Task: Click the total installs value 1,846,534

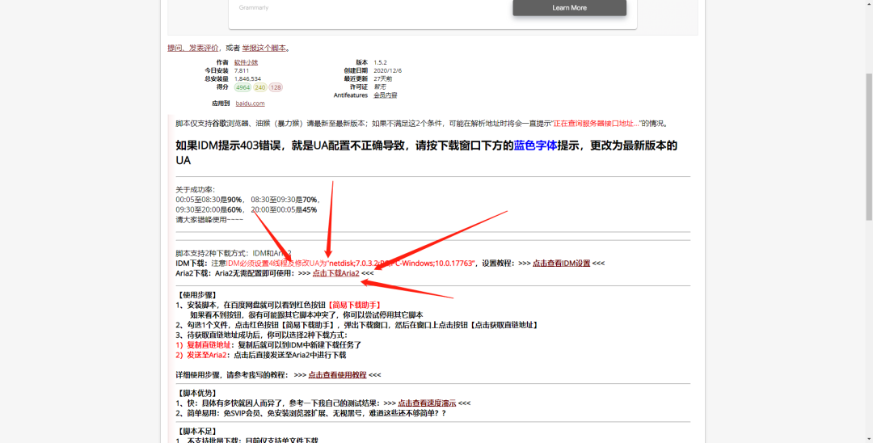Action: click(x=247, y=79)
